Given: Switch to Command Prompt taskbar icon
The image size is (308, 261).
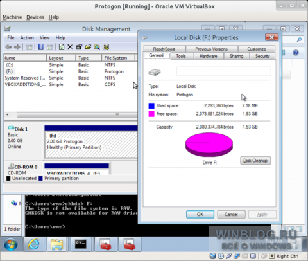Looking at the screenshot, I should 81,244.
